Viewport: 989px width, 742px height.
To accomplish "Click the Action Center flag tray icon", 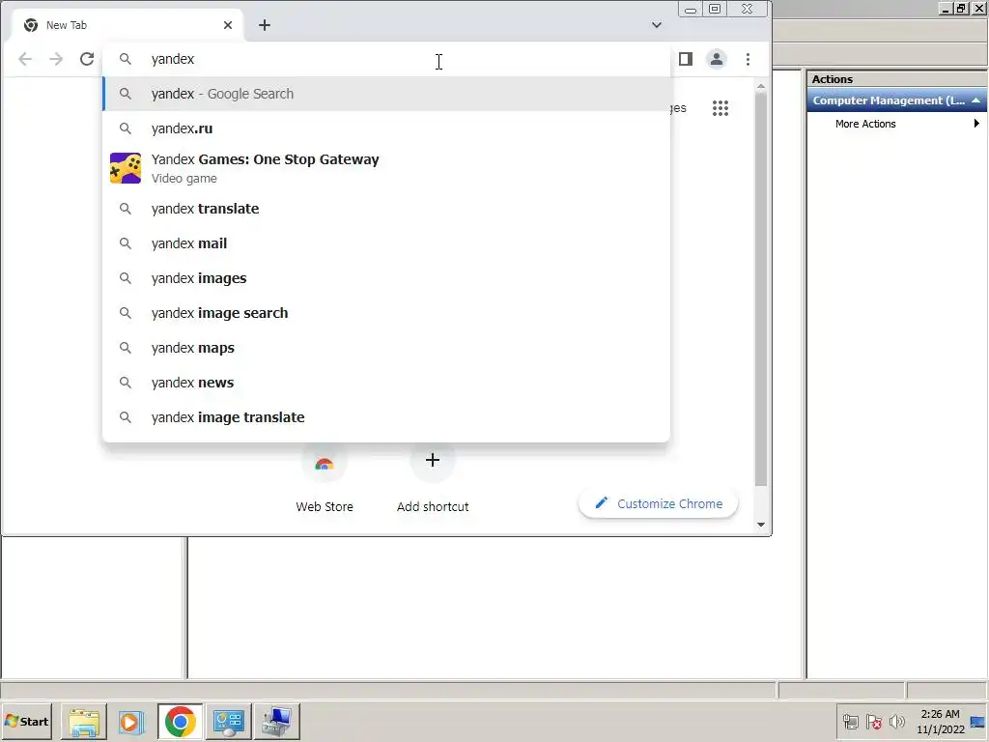I will click(x=873, y=721).
